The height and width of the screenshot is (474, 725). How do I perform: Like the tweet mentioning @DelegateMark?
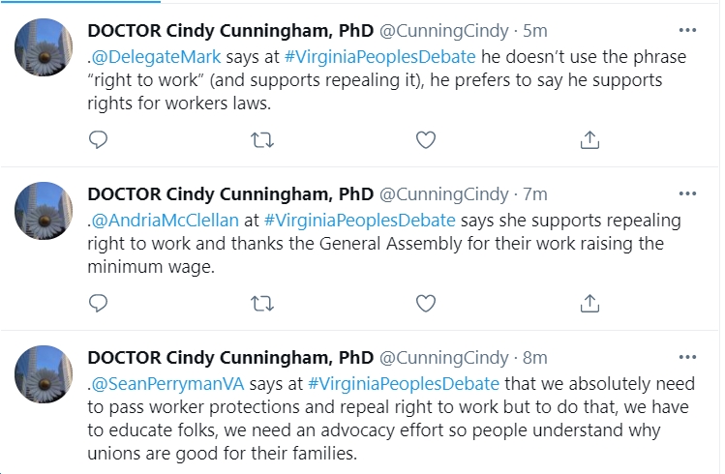(x=426, y=139)
